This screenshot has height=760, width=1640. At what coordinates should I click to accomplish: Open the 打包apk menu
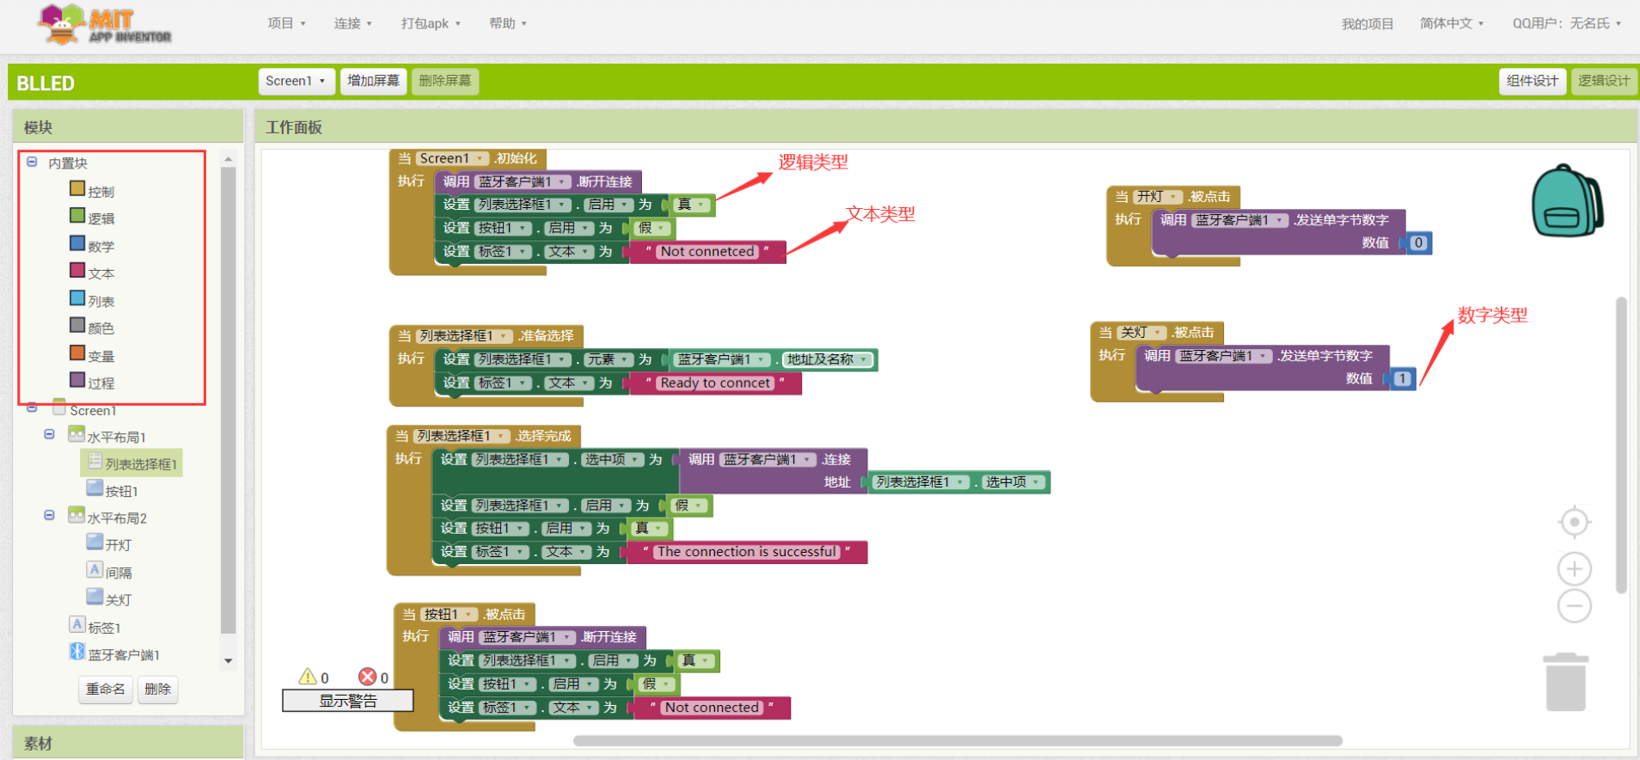[x=430, y=23]
